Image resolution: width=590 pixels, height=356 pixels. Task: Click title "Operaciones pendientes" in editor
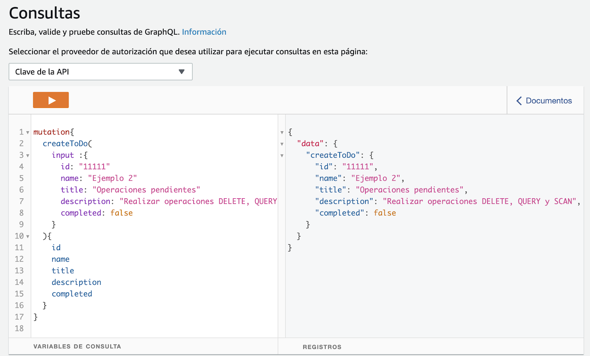131,190
